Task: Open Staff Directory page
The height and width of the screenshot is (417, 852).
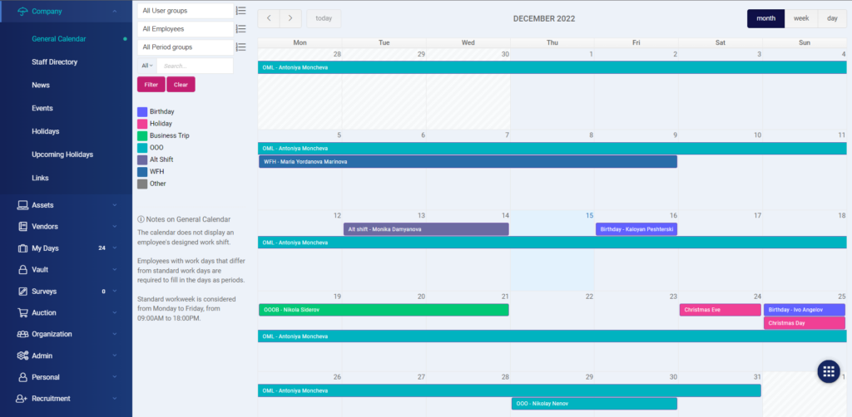Action: tap(55, 62)
